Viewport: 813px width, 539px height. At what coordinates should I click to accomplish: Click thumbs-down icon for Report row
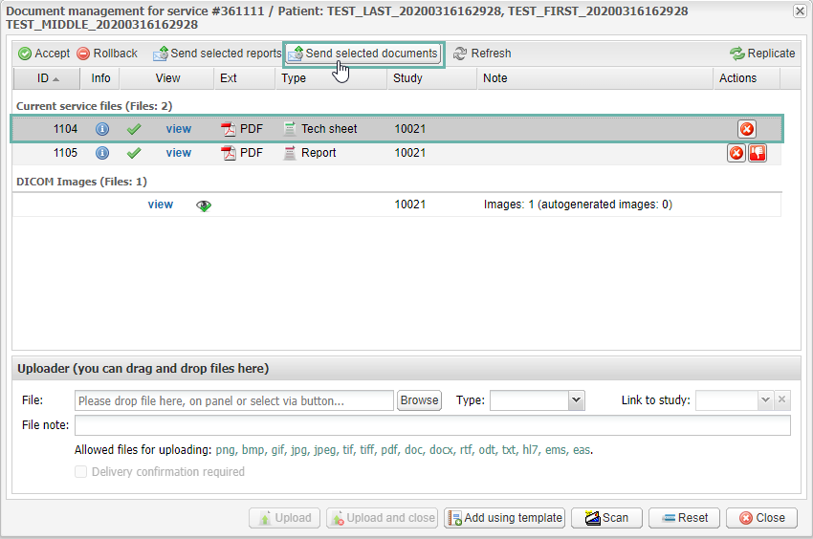[x=757, y=153]
